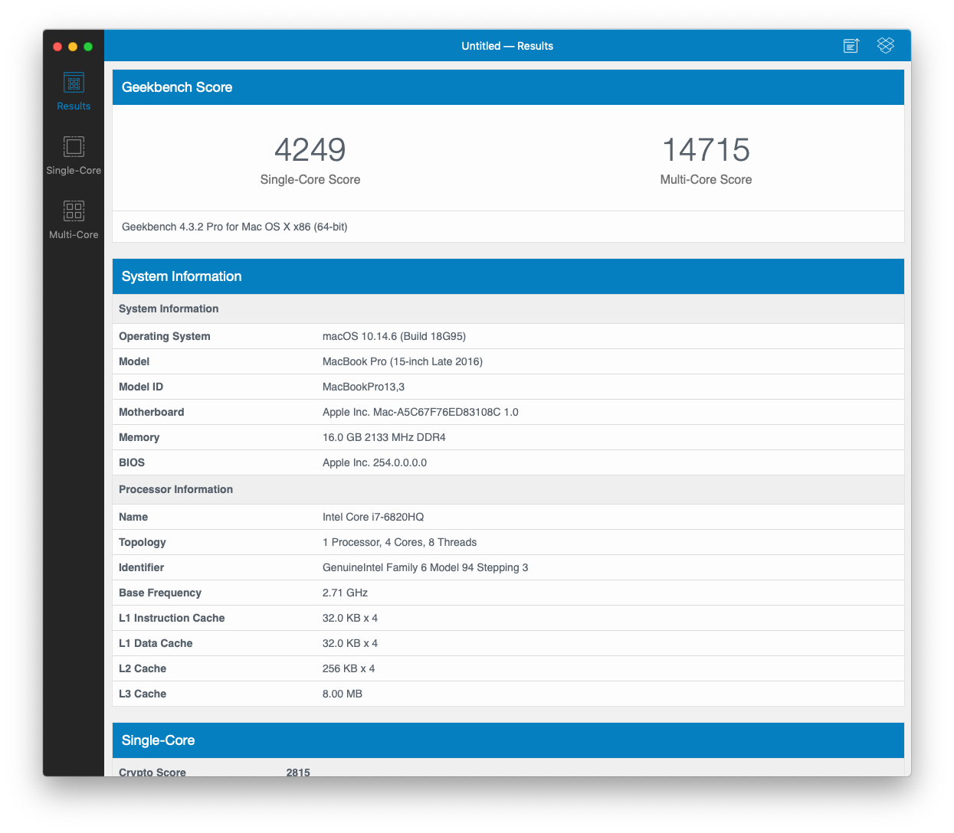Click macOS 10.14.6 (Build 18G95) value

click(x=394, y=337)
